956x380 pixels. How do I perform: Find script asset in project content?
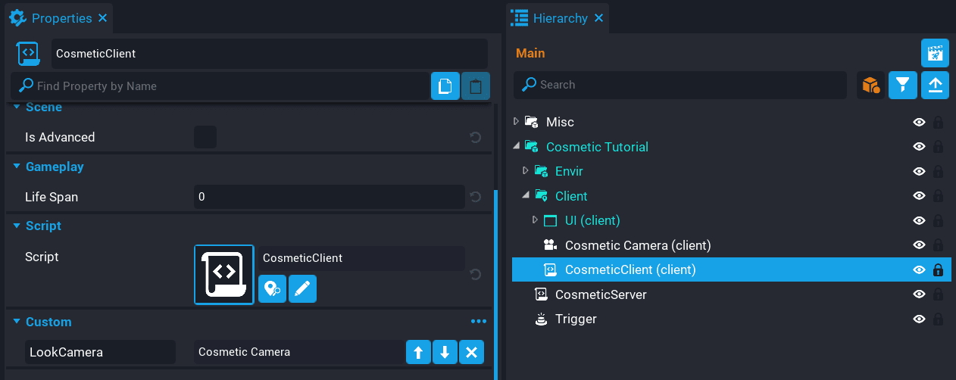273,288
